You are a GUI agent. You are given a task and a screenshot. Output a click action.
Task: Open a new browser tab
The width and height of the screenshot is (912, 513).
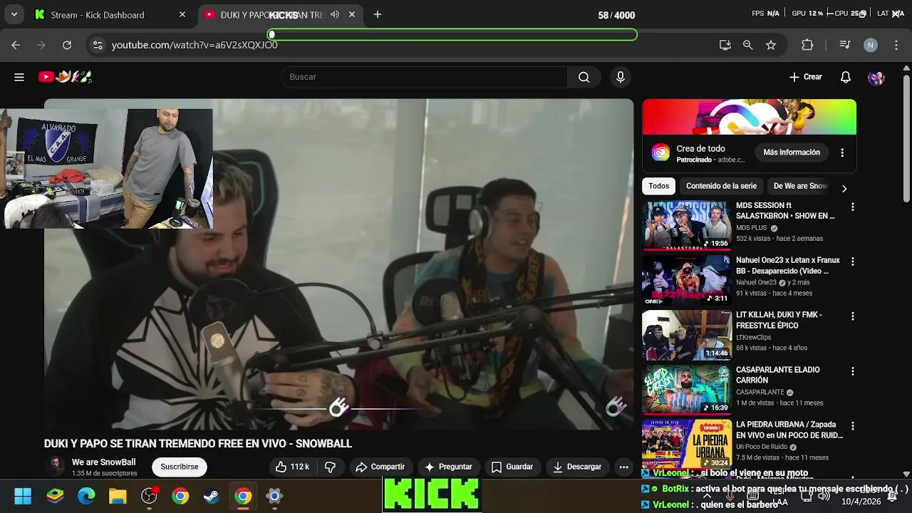click(x=378, y=14)
